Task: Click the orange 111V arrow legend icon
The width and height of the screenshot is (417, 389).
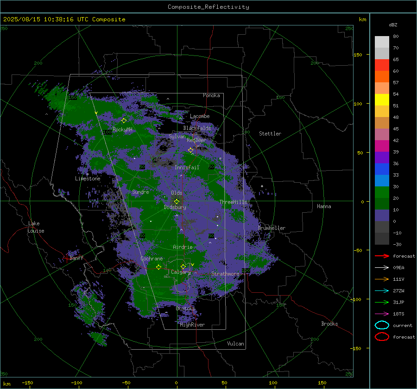Action: coord(382,279)
